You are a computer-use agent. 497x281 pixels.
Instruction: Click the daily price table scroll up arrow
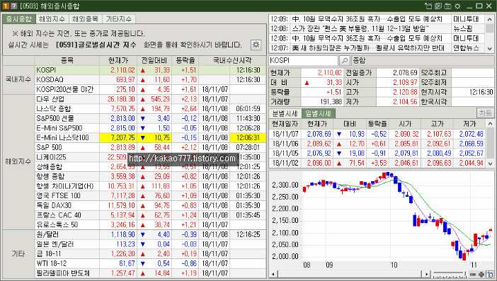tap(490, 124)
